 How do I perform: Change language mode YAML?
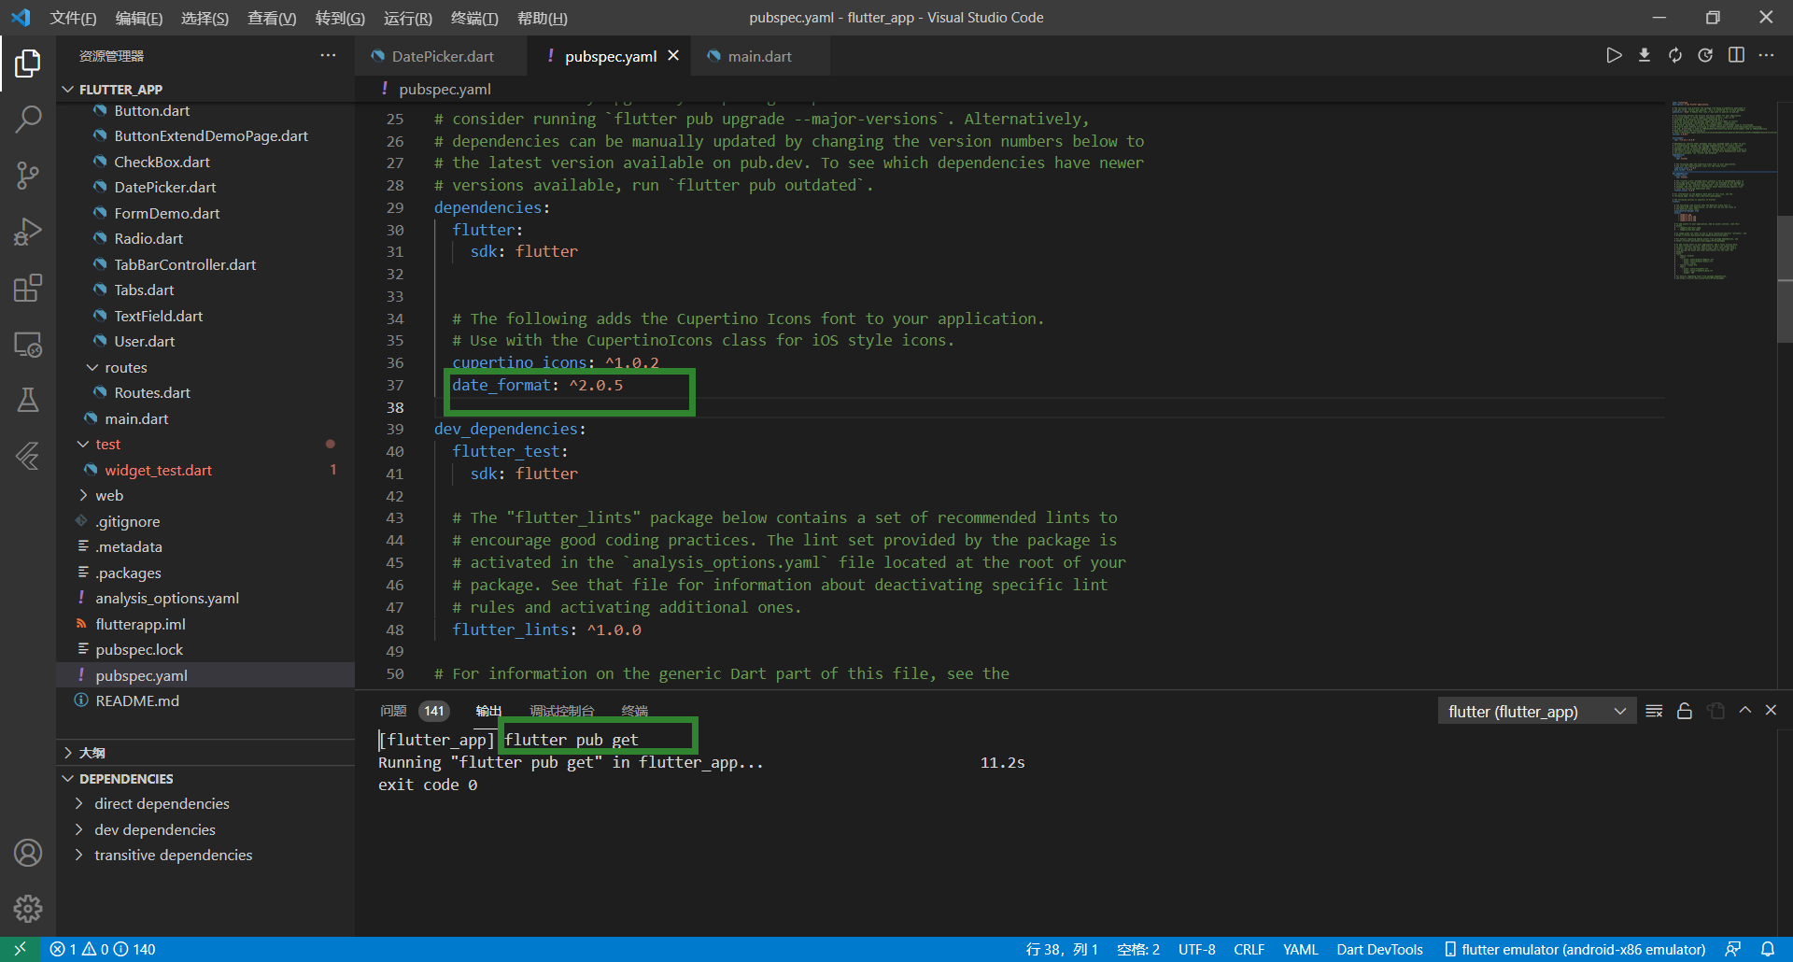[x=1300, y=949]
